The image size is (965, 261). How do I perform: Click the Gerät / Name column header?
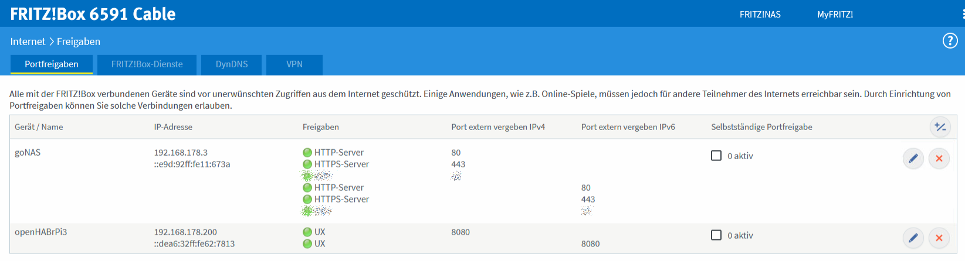(x=39, y=127)
